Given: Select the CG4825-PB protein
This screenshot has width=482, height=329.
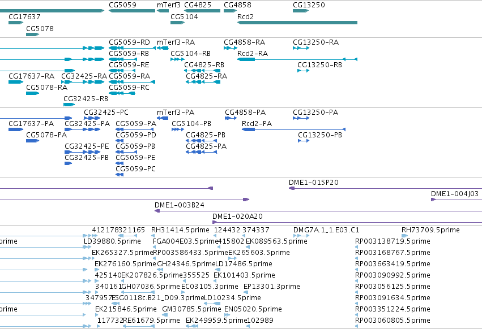Looking at the screenshot, I should pos(201,141).
